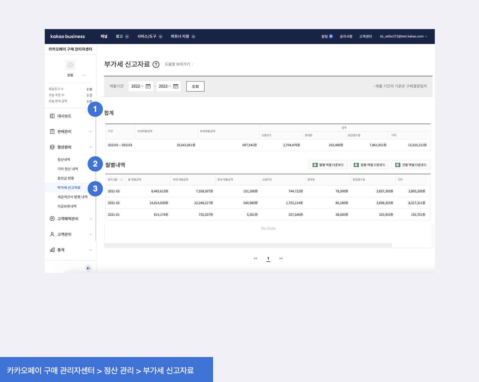This screenshot has height=382, width=479.
Task: Expand the 통계 chevron
Action: pyautogui.click(x=91, y=250)
